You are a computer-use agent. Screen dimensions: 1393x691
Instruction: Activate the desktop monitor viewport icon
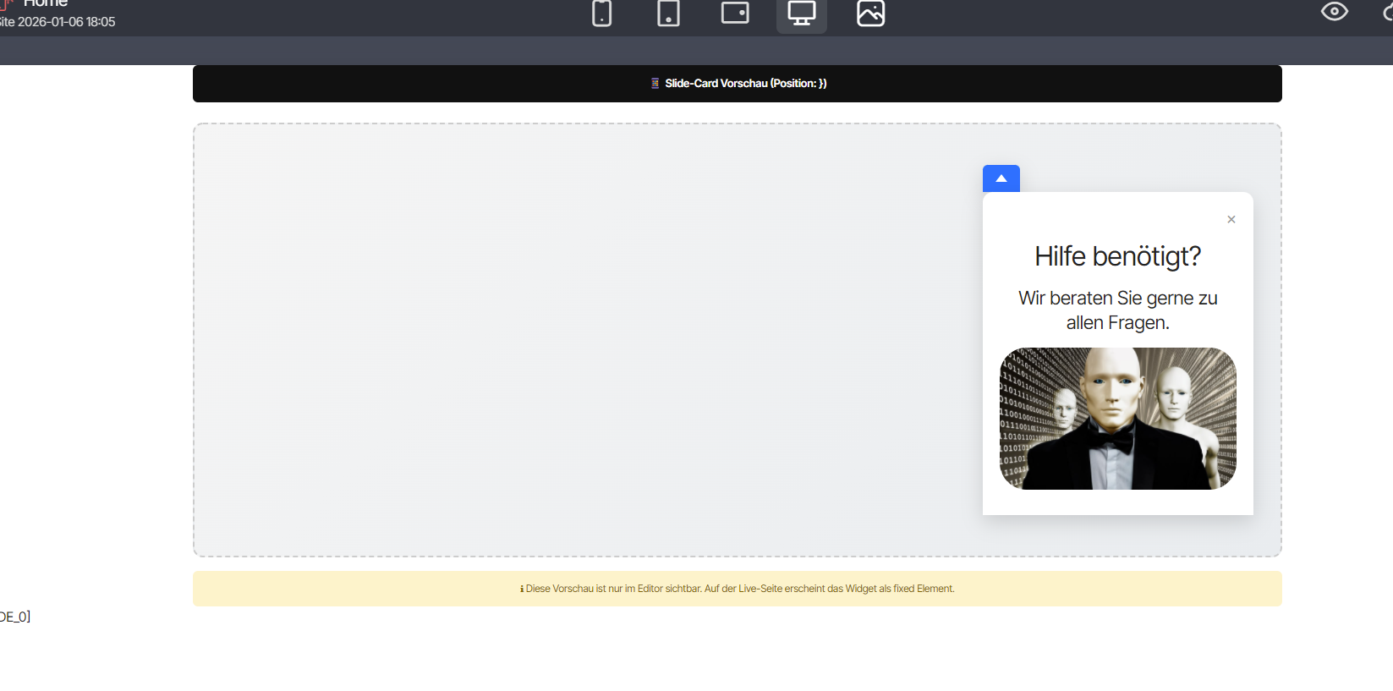801,14
